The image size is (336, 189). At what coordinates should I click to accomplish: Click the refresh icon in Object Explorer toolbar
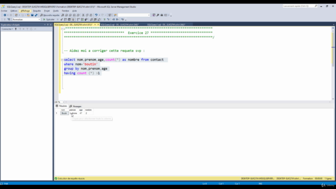[x=31, y=29]
